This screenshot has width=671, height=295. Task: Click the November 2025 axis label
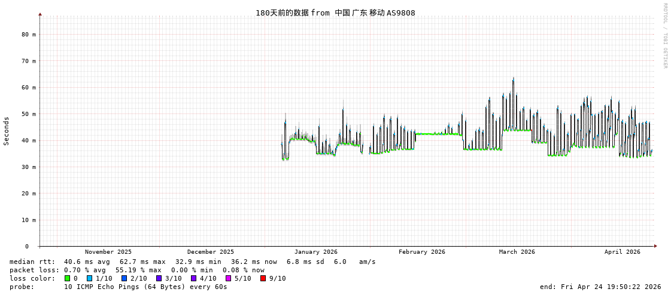pyautogui.click(x=108, y=252)
